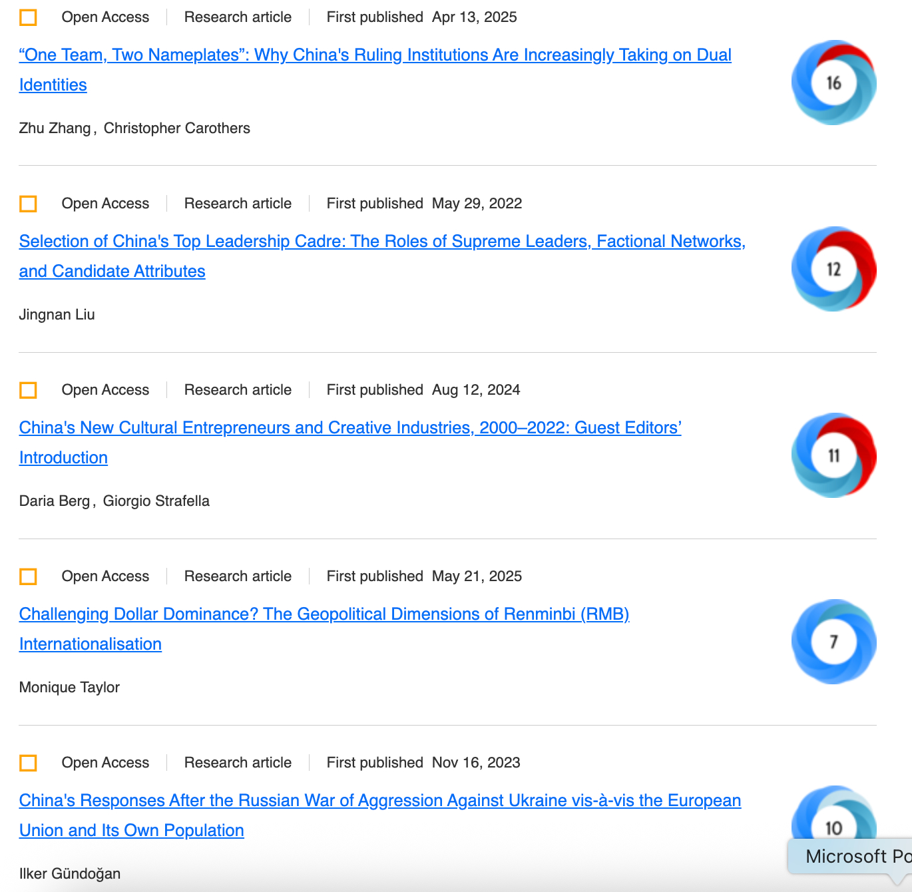912x892 pixels.
Task: Open Selection of China's Top Leadership Cadre article
Action: (x=381, y=242)
